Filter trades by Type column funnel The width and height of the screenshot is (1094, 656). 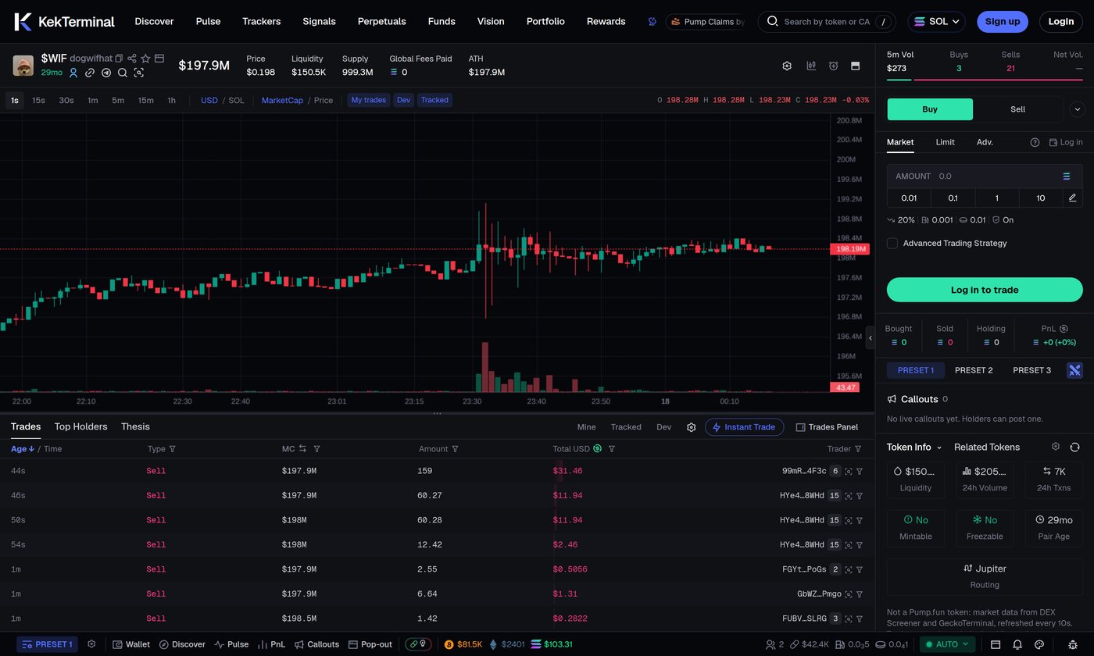[173, 449]
